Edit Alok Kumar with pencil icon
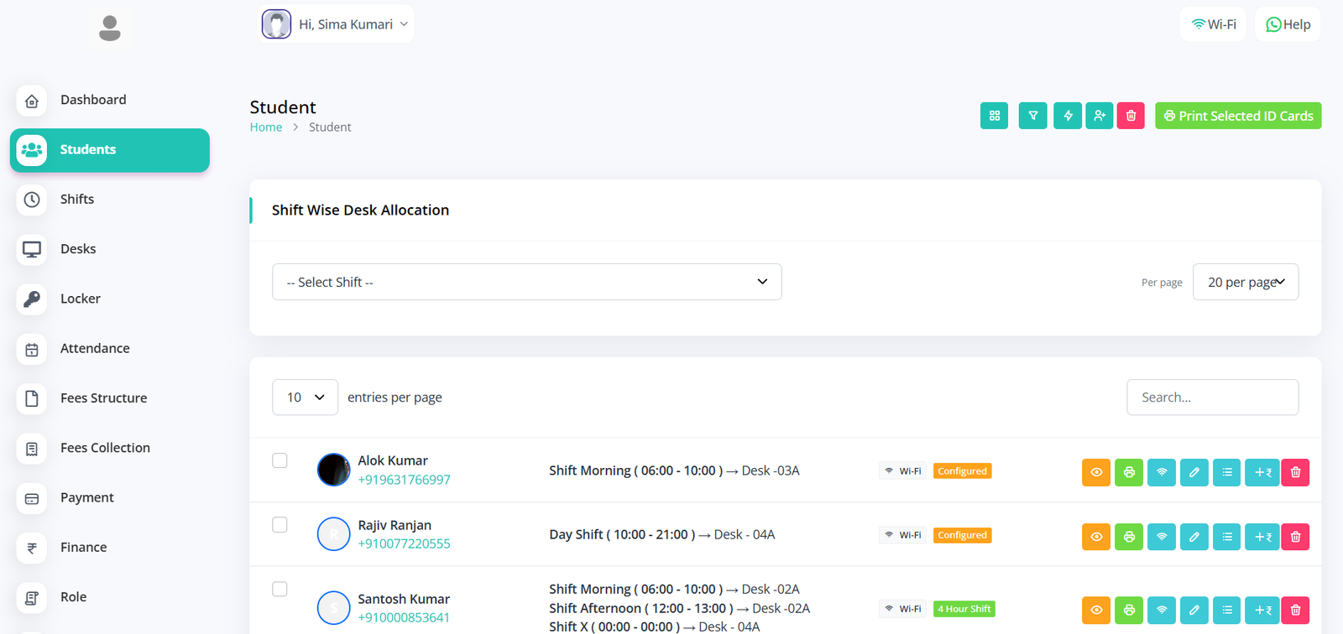Screen dimensions: 1343x634 click(x=1194, y=472)
